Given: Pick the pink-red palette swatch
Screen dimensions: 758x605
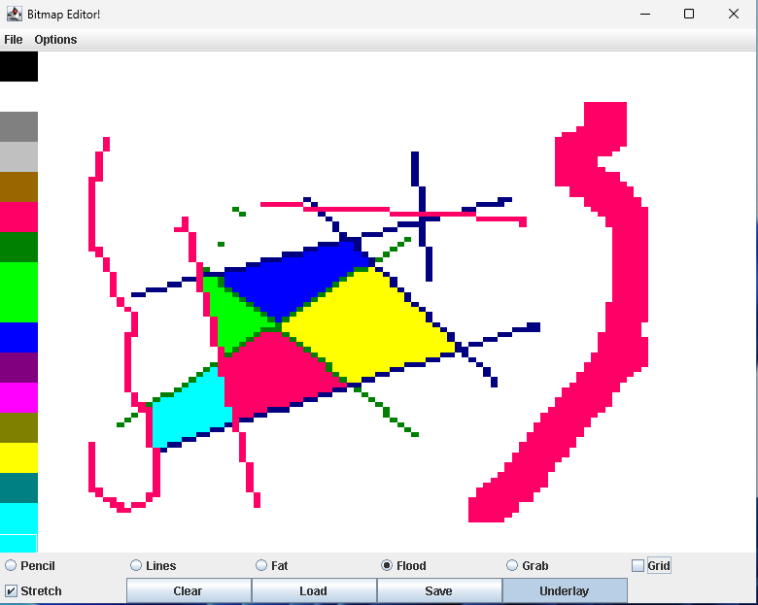Looking at the screenshot, I should pos(18,217).
